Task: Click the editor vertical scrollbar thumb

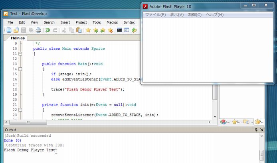Action: pos(215,92)
